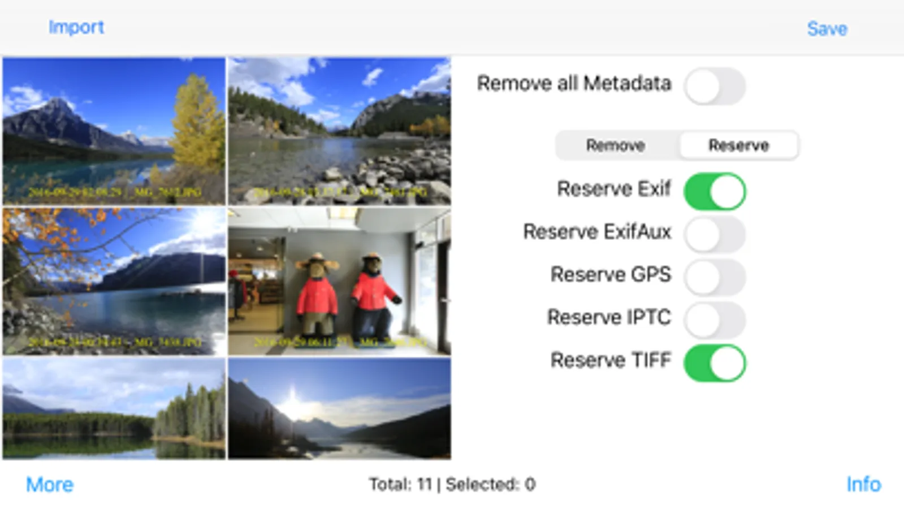Screen dimensions: 904x509
Task: Turn on the Reserve GPS switch
Action: pos(715,277)
